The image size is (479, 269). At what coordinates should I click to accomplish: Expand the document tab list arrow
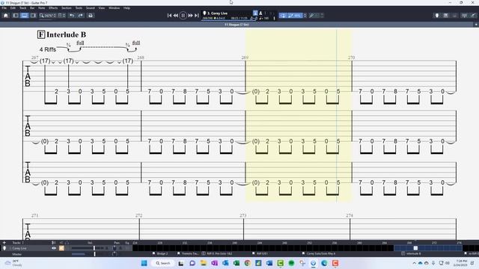point(476,25)
